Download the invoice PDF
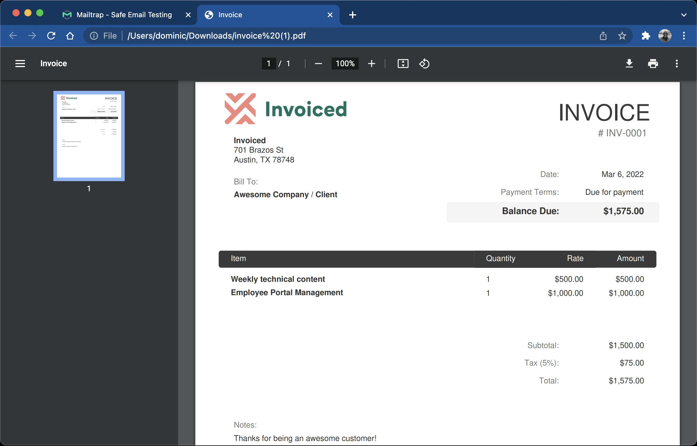Image resolution: width=697 pixels, height=446 pixels. click(x=629, y=64)
